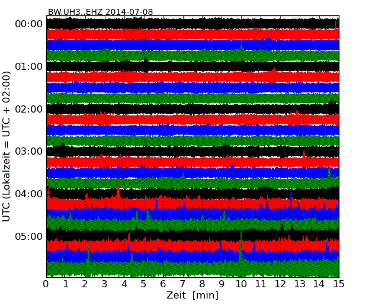Click the '14' tick label on the x-axis

319,284
